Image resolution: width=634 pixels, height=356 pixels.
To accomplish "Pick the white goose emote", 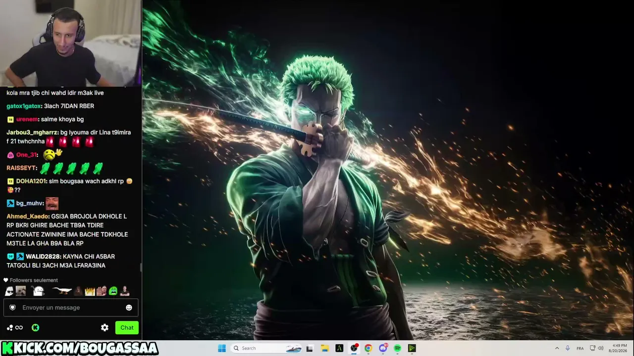I will 62,291.
